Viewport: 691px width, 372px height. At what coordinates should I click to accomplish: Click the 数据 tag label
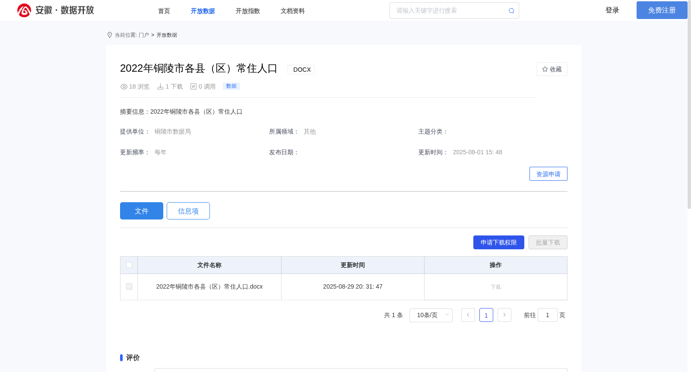pos(231,86)
